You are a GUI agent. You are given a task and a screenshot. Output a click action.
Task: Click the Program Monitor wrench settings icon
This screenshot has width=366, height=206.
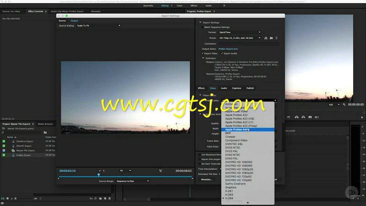344,105
